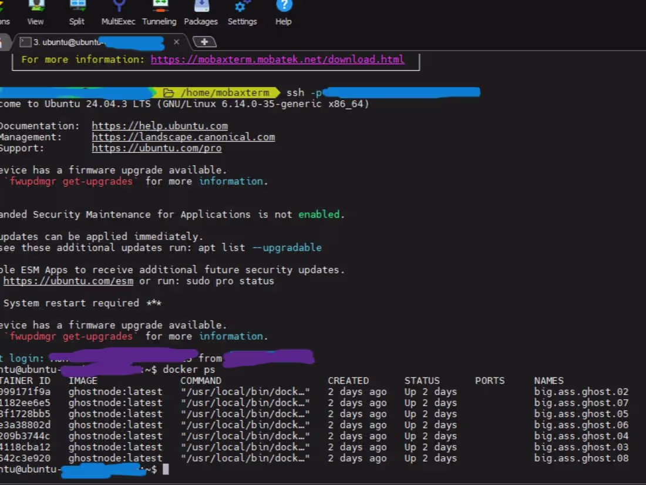
Task: Click container name big.ass.ghost.02
Action: click(581, 392)
